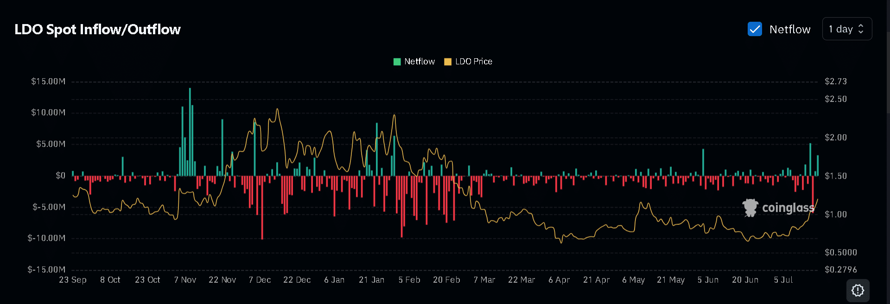Click the coinglass bull logo icon

pos(750,208)
